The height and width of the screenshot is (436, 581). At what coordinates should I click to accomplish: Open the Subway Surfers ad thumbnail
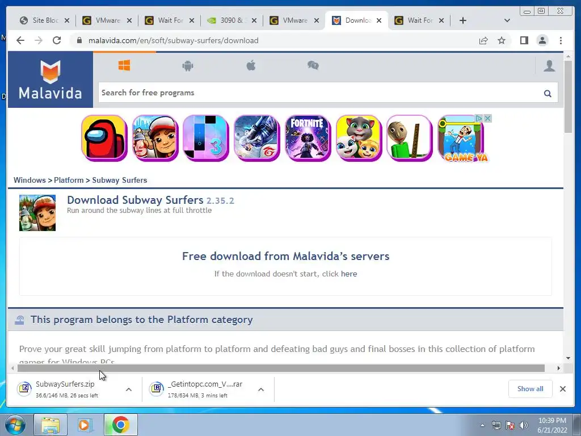155,138
